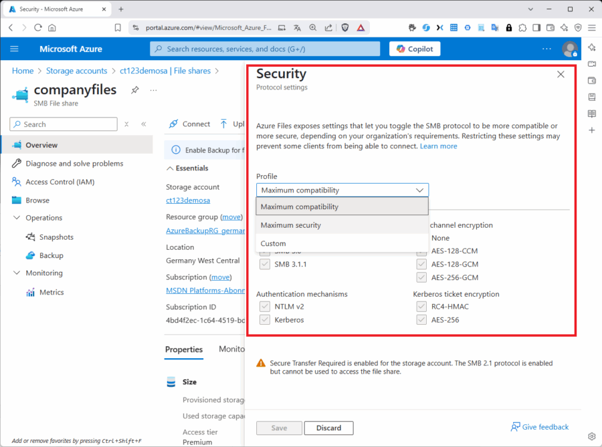Open more options next to companyfiles title

tap(154, 90)
